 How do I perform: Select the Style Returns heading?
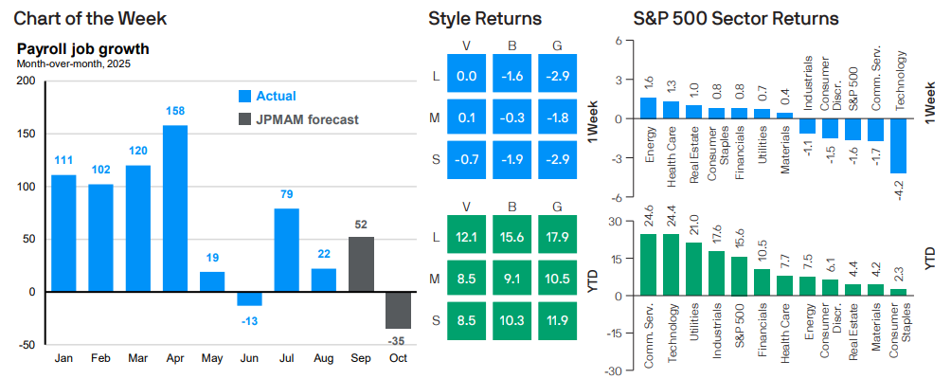[484, 18]
